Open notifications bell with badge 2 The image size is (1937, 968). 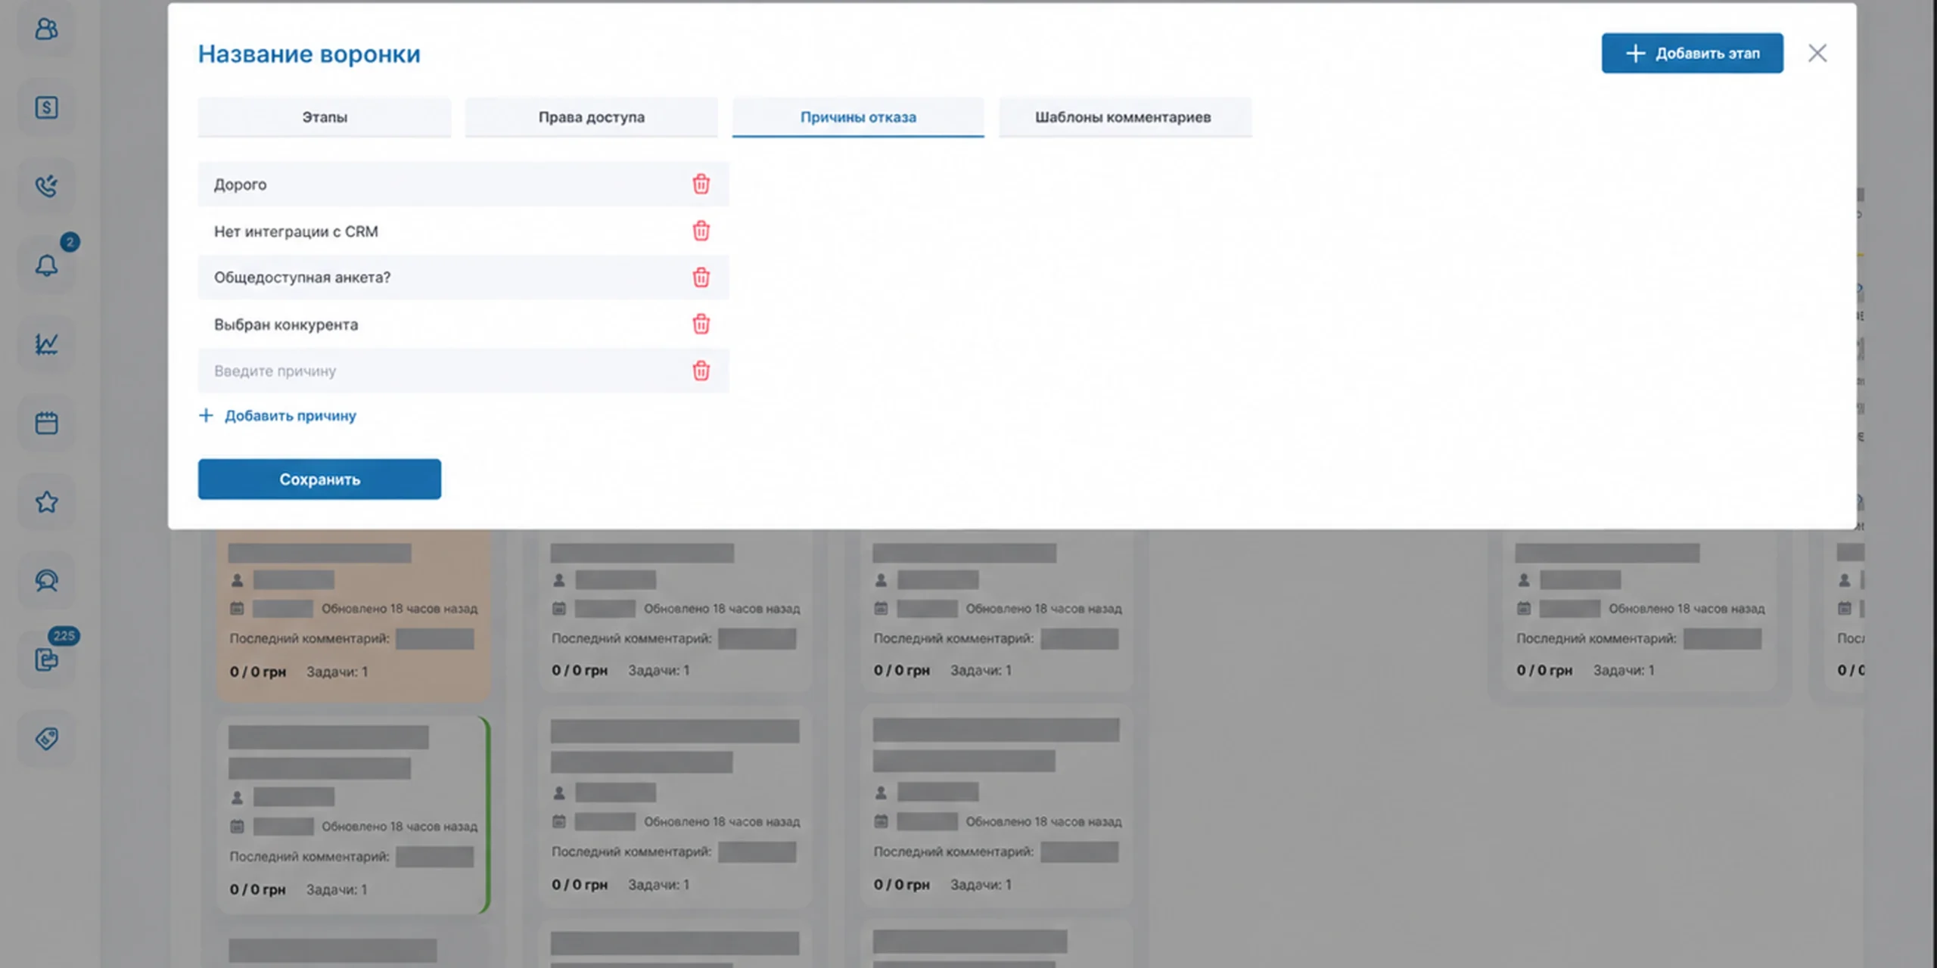pos(46,265)
